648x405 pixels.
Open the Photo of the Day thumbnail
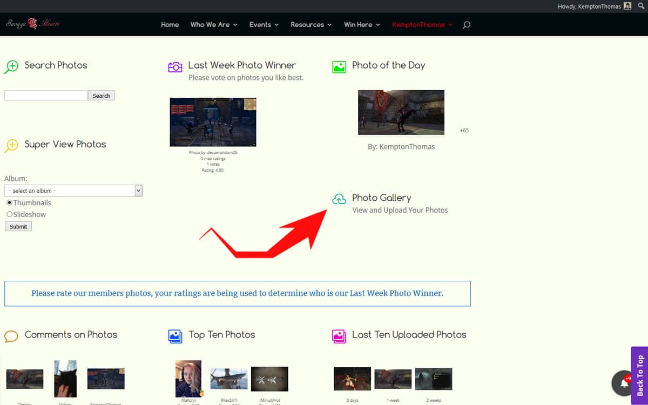coord(401,112)
